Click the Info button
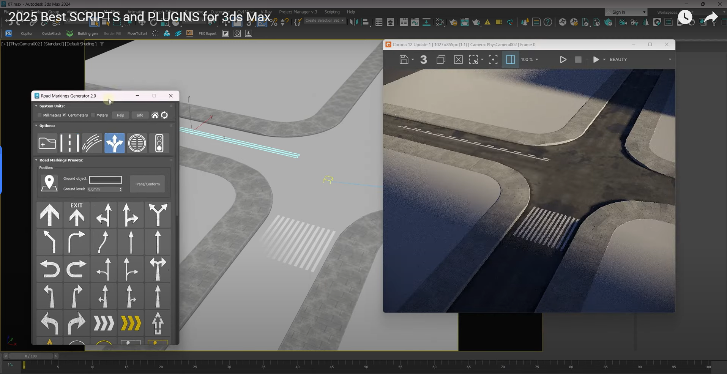 tap(140, 115)
